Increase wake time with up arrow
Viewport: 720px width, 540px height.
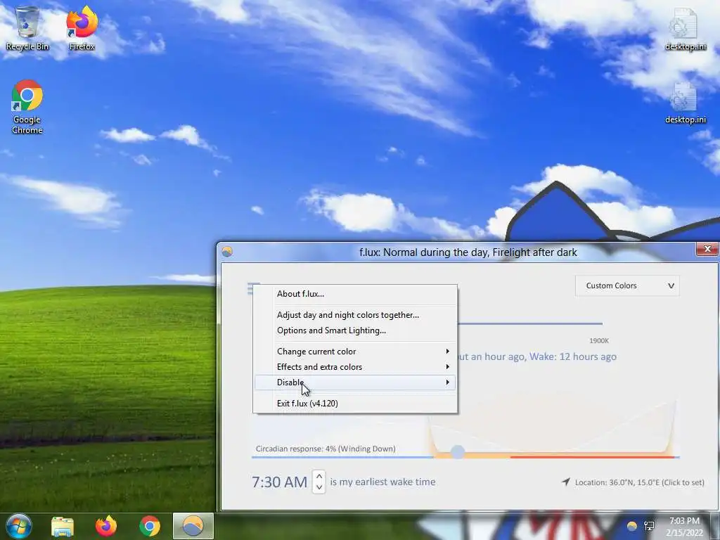(319, 477)
